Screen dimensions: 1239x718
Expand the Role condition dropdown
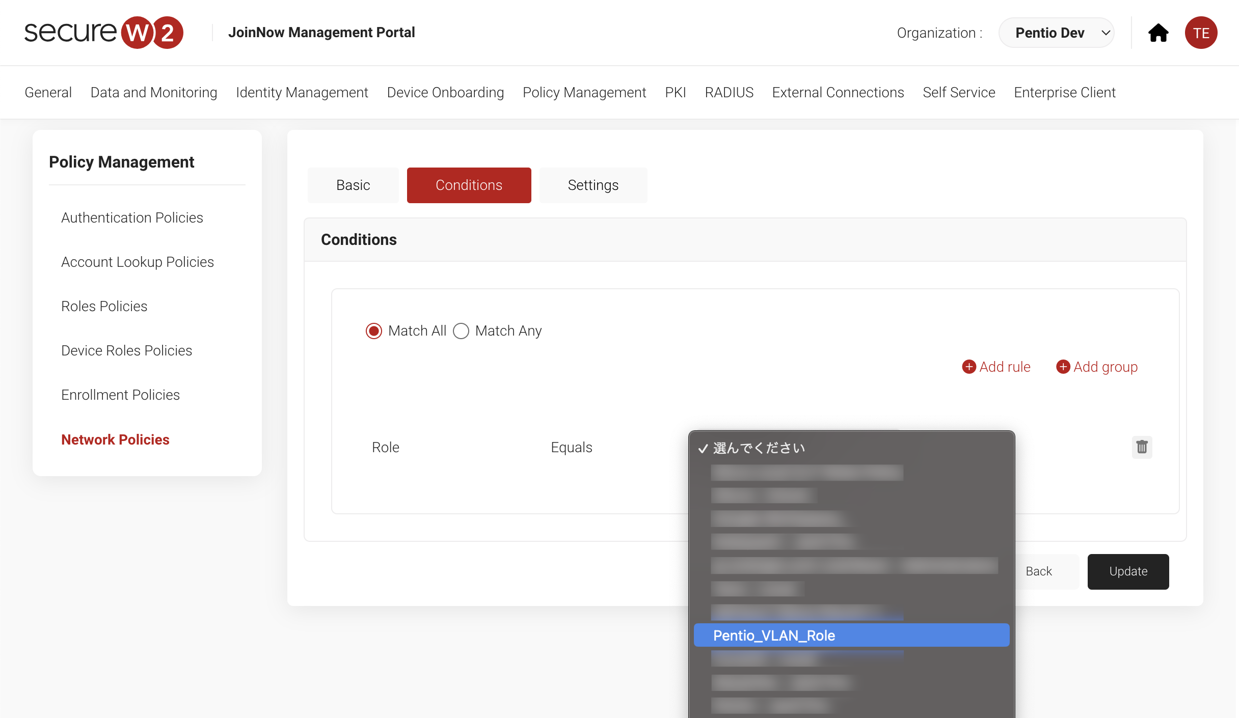(852, 446)
